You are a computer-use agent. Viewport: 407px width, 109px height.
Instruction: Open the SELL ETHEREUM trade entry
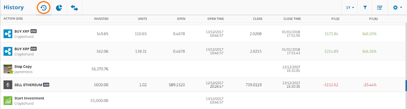[28, 85]
